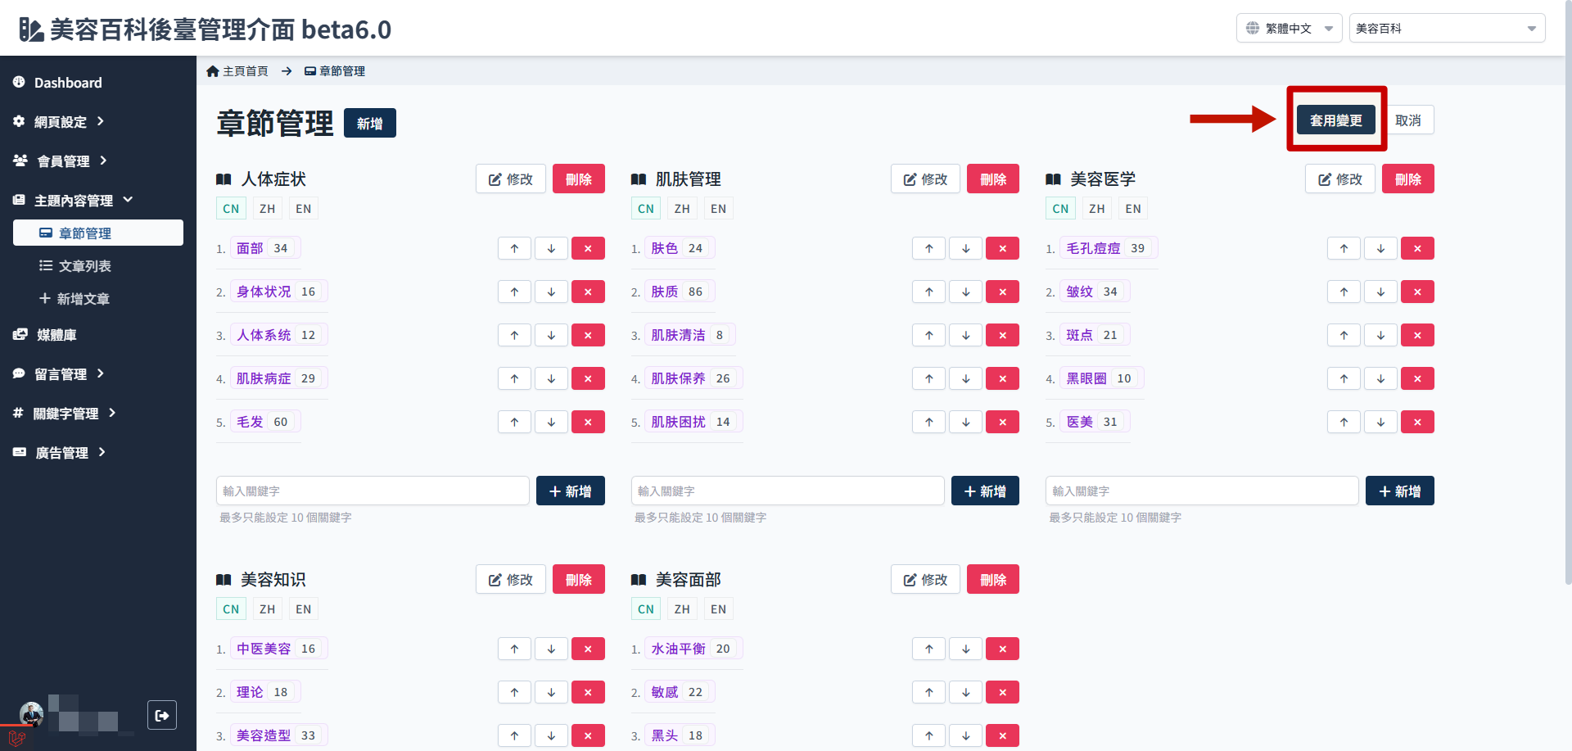This screenshot has width=1572, height=751.
Task: Remove the 毛发 keyword
Action: coord(588,422)
